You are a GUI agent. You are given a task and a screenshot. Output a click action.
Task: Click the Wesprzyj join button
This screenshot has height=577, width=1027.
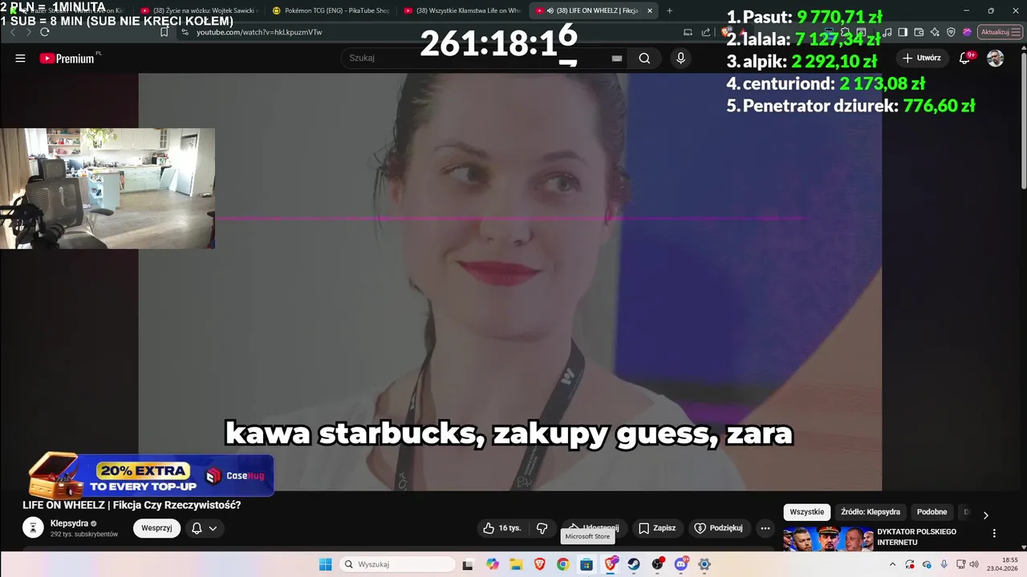pos(156,528)
